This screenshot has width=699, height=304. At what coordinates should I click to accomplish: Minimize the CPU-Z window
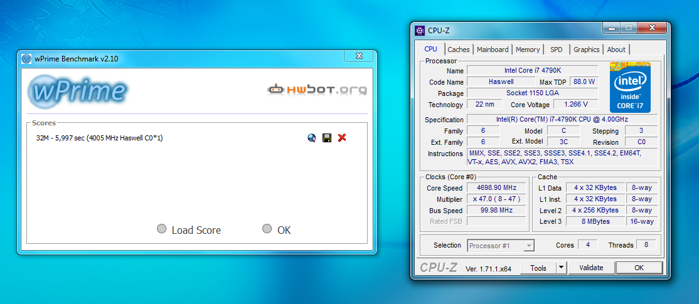[612, 28]
